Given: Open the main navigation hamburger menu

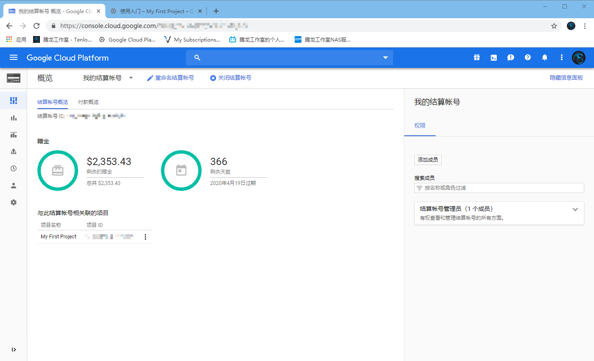Looking at the screenshot, I should pyautogui.click(x=14, y=58).
